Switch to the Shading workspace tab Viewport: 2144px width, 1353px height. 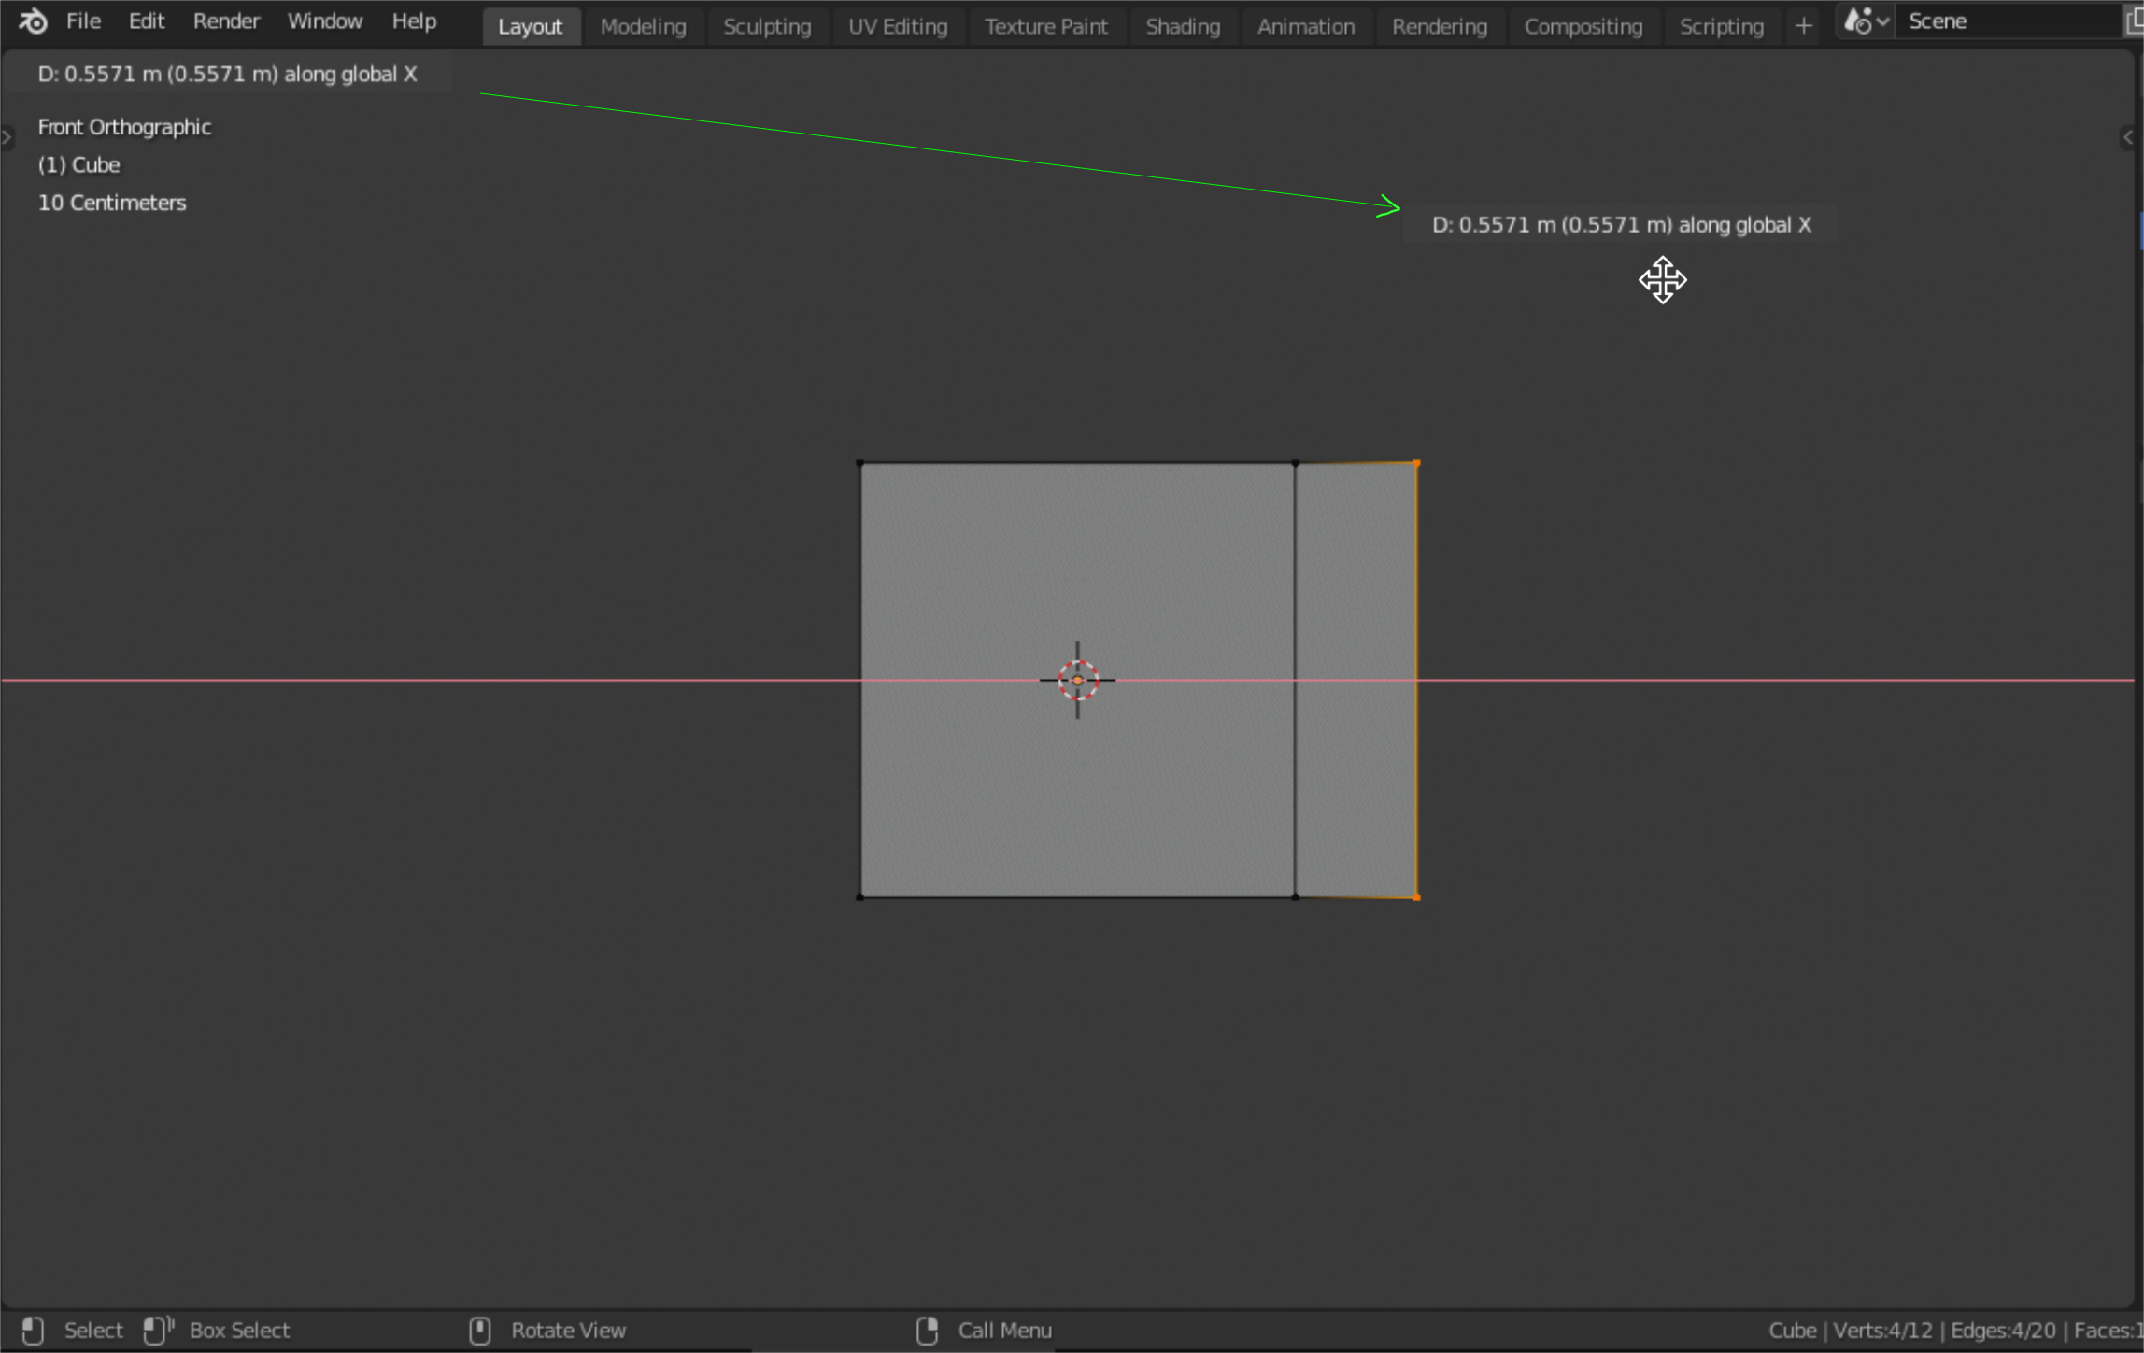coord(1183,26)
